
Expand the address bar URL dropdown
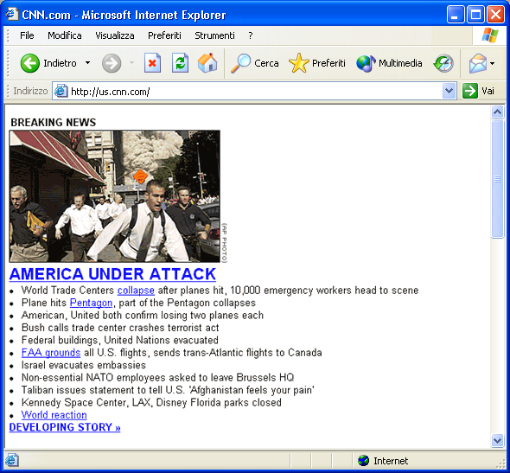pos(449,91)
